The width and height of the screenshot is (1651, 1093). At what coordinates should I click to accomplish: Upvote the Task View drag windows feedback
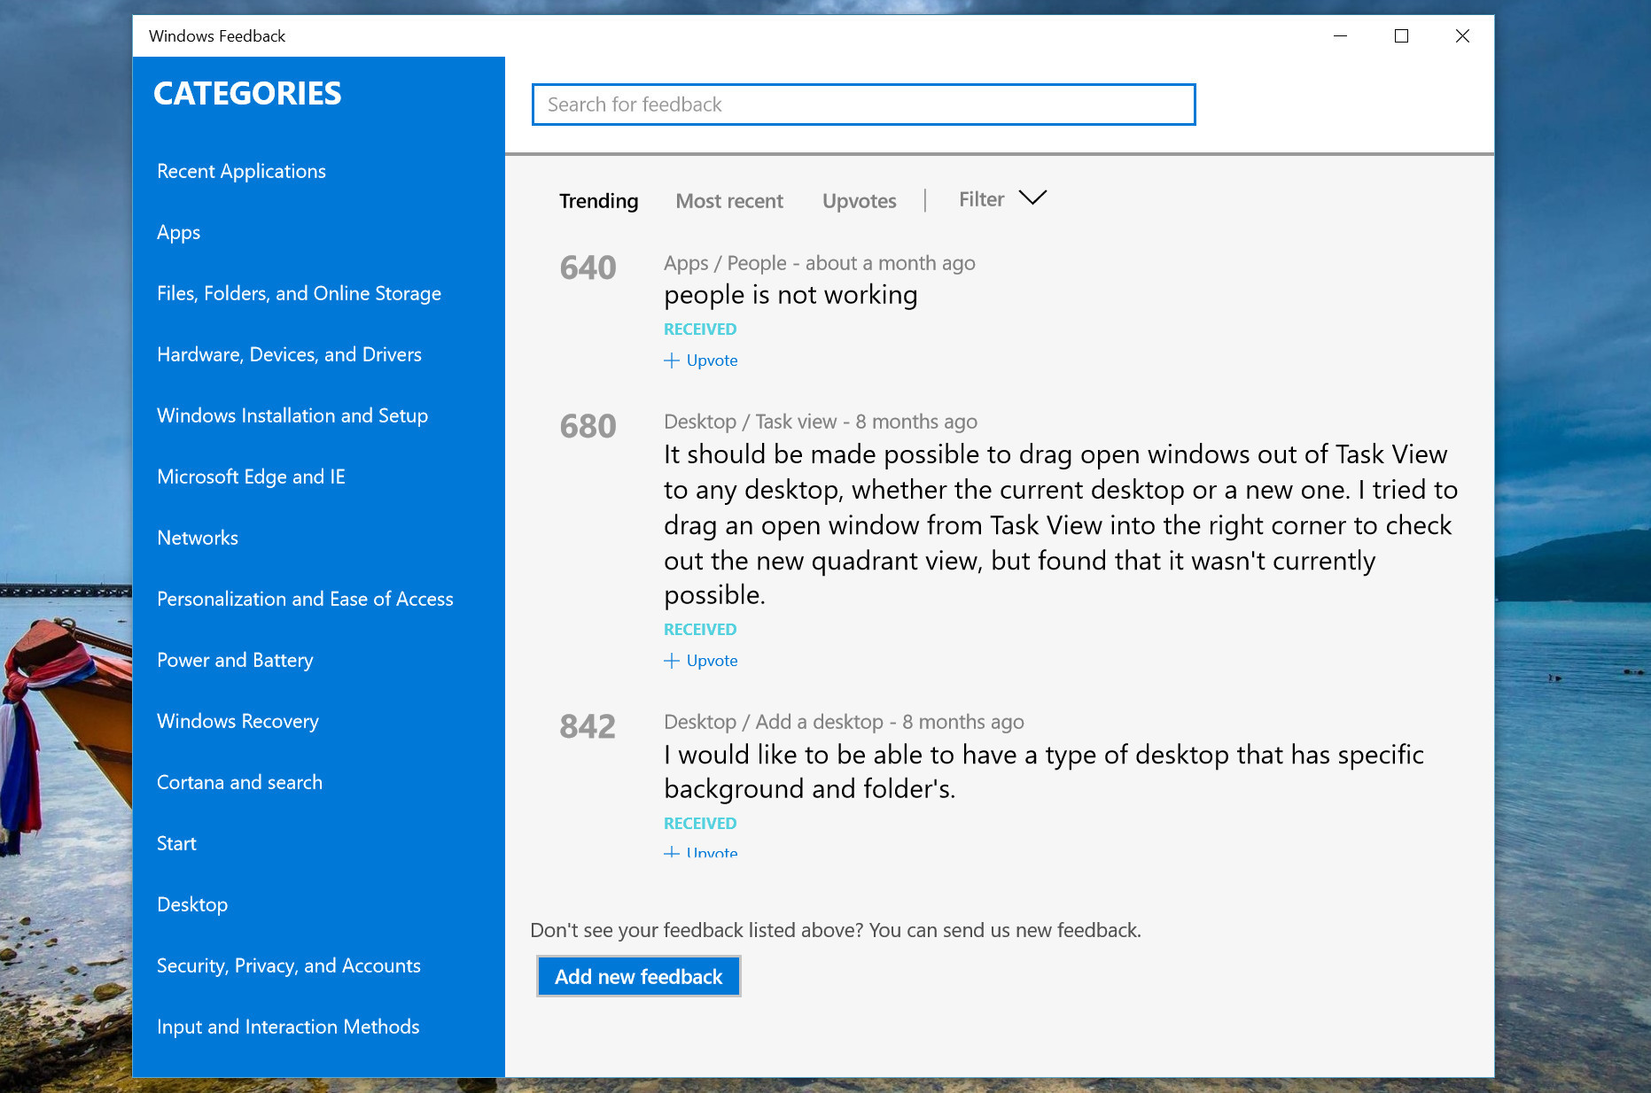click(701, 661)
